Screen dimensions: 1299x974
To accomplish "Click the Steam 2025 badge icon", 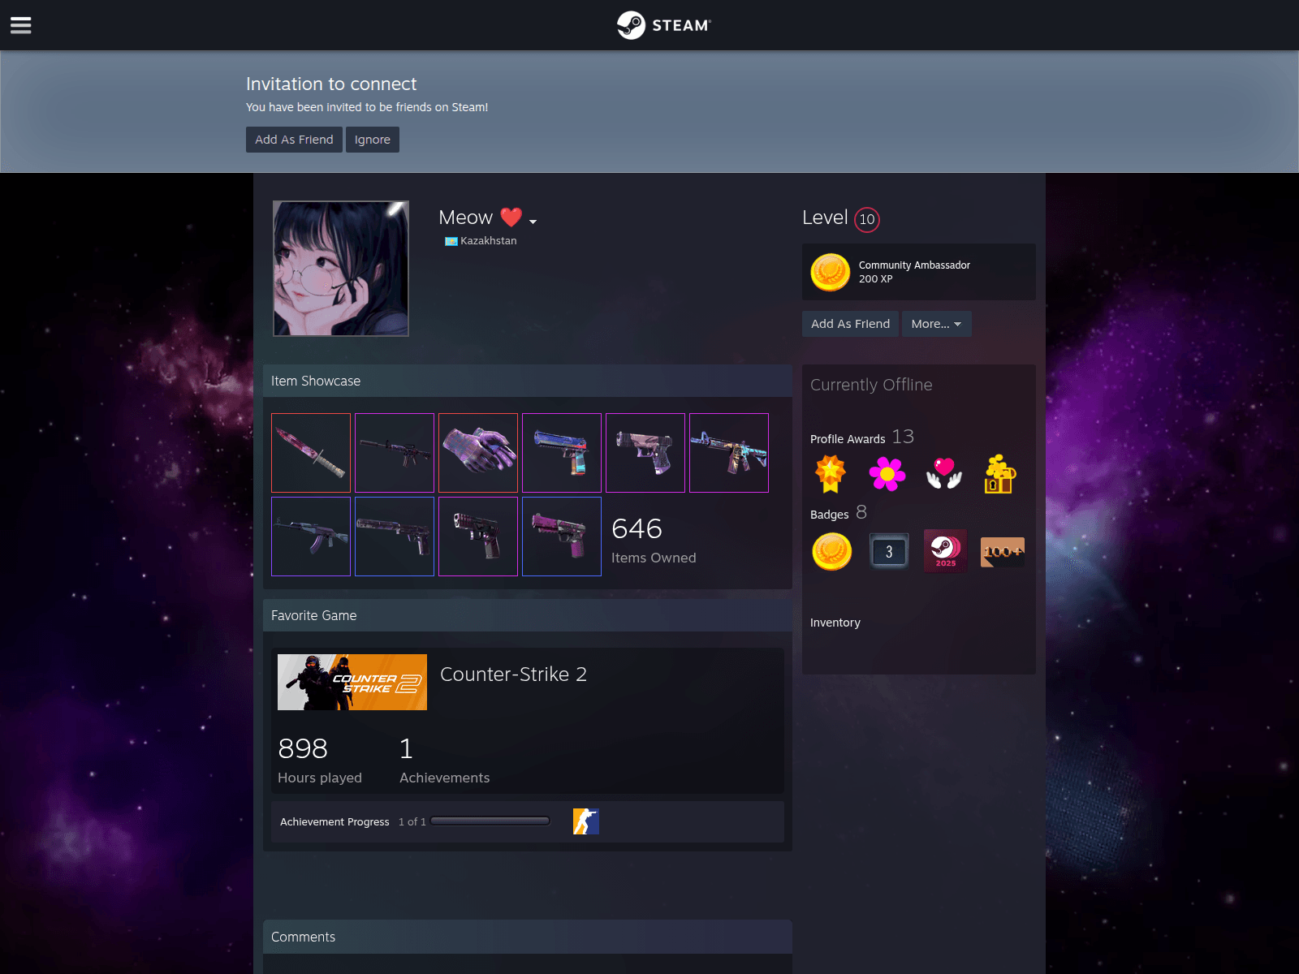I will (x=946, y=552).
